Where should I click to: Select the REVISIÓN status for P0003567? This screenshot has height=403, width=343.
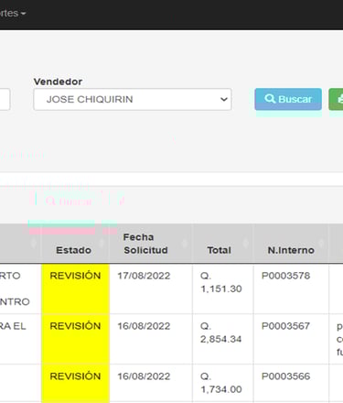75,326
